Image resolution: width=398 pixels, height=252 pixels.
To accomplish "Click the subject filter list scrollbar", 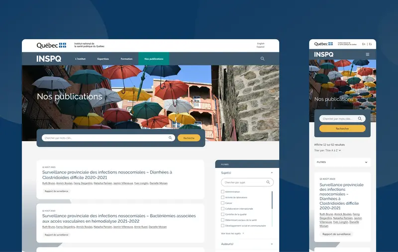I will click(272, 200).
